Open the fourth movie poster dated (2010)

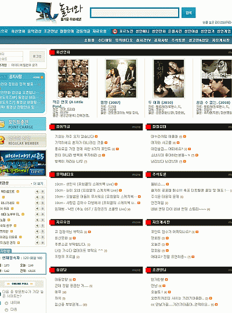(216, 78)
